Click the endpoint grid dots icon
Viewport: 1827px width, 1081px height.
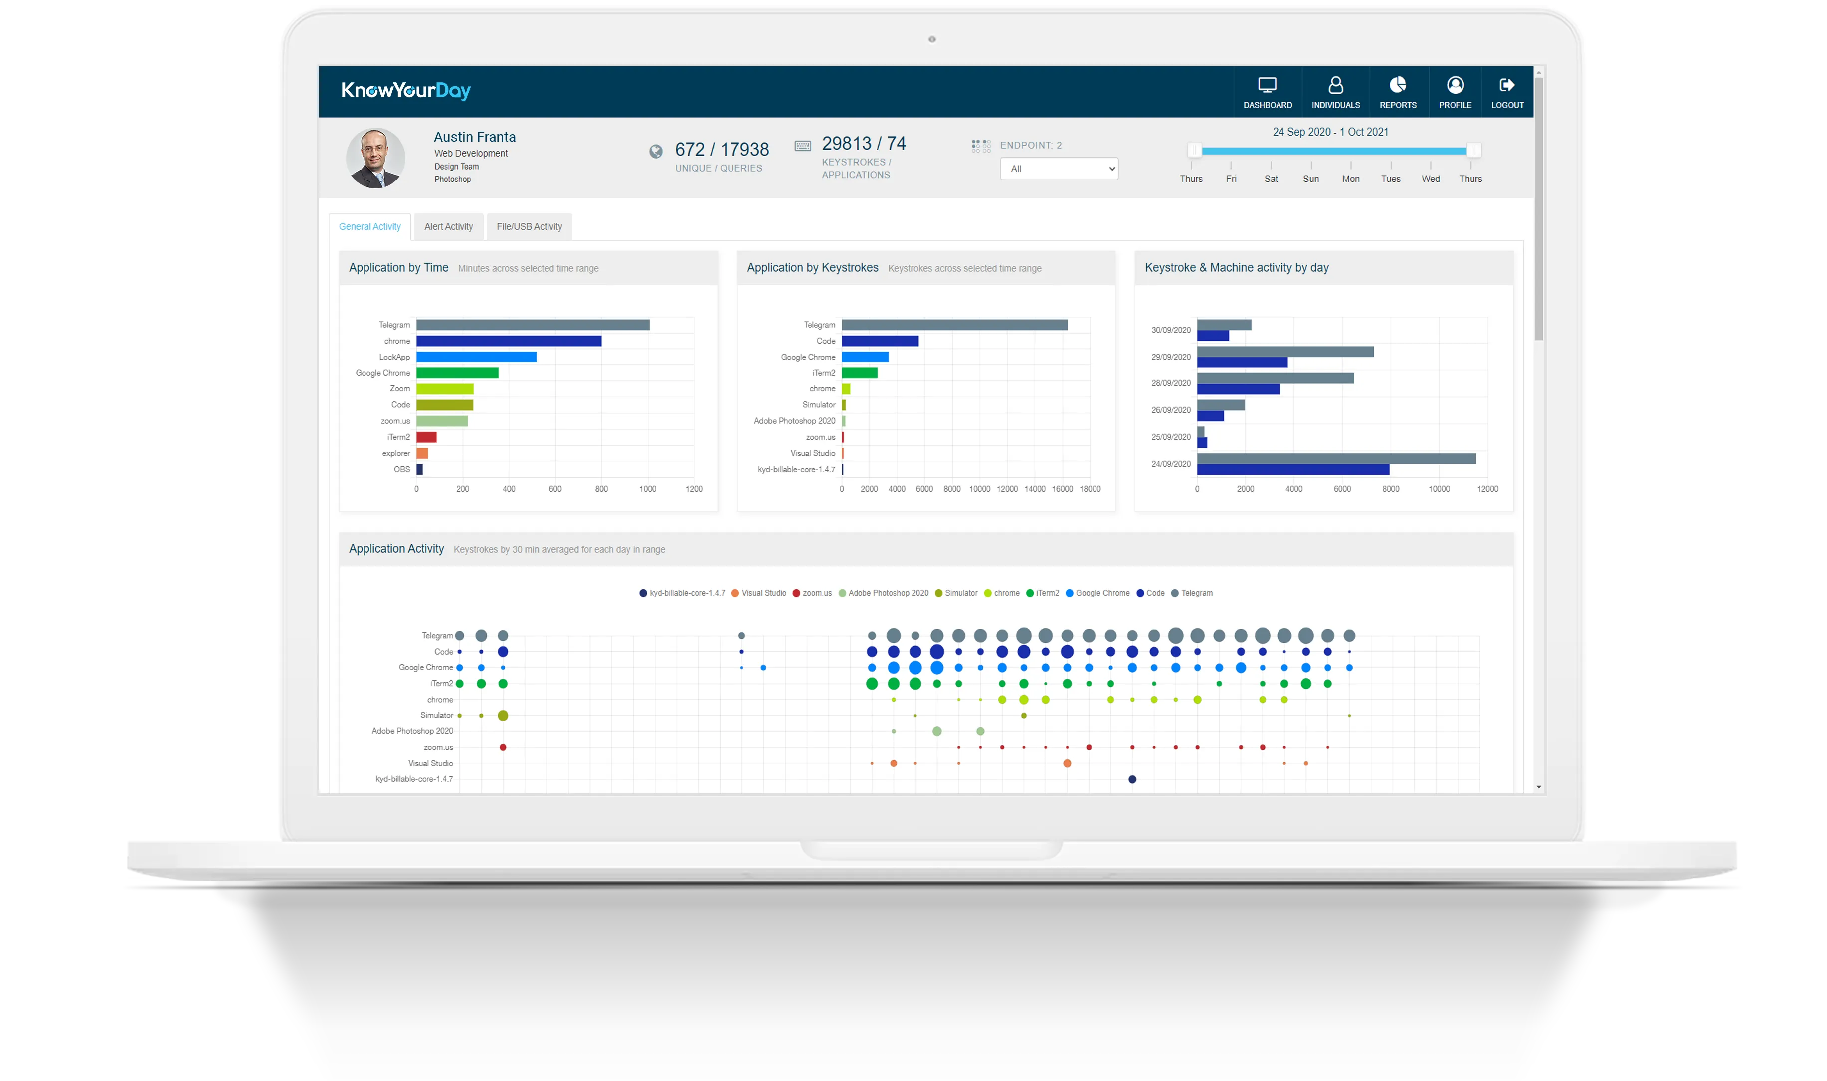coord(980,146)
